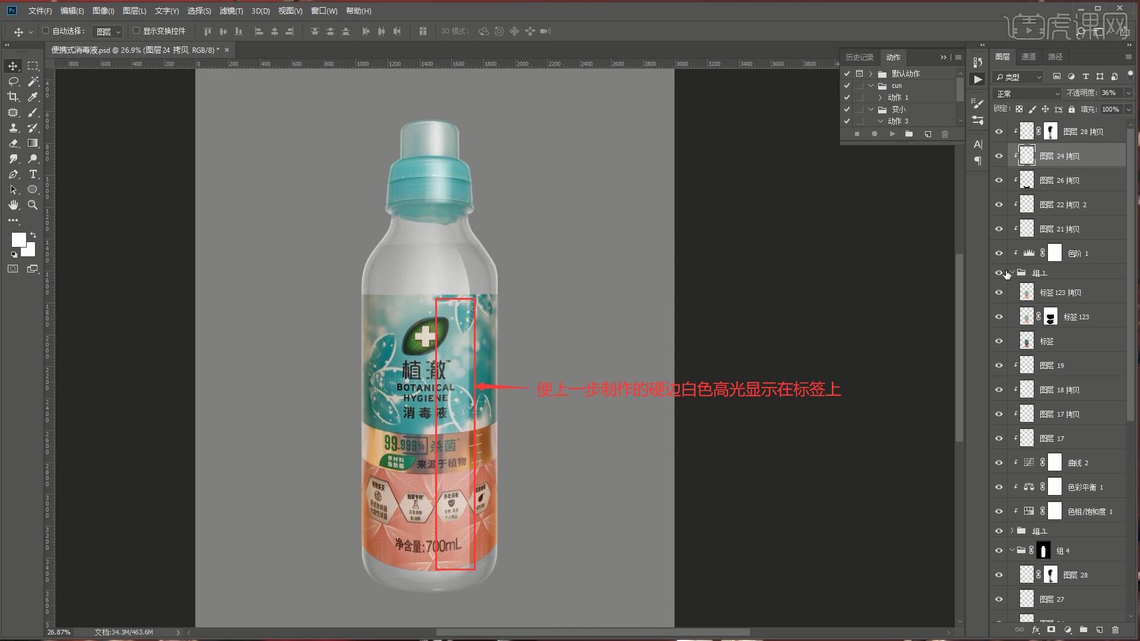The width and height of the screenshot is (1140, 641).
Task: Select the Crop tool
Action: (13, 97)
